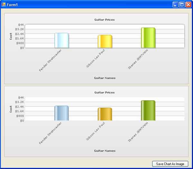Click the steel blue Fender bar in bottom chart
Screen dimensions: 193x169
coord(61,113)
